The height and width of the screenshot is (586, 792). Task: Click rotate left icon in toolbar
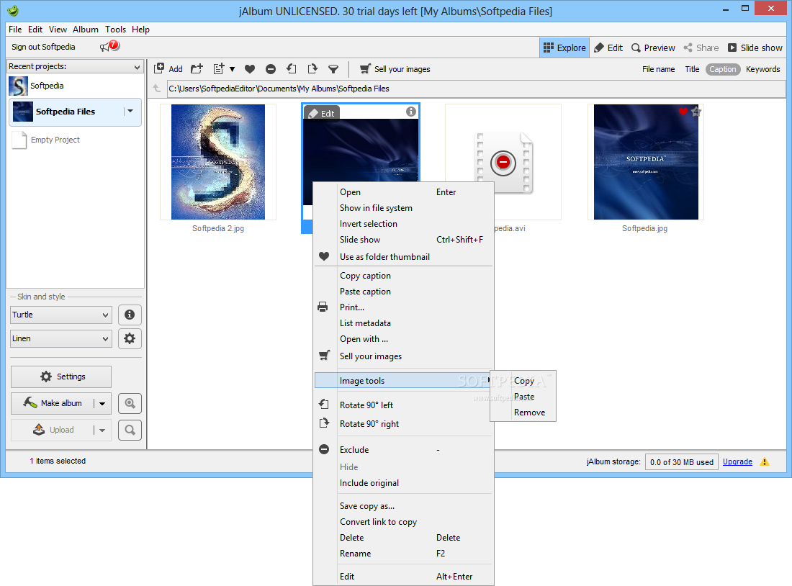click(292, 68)
